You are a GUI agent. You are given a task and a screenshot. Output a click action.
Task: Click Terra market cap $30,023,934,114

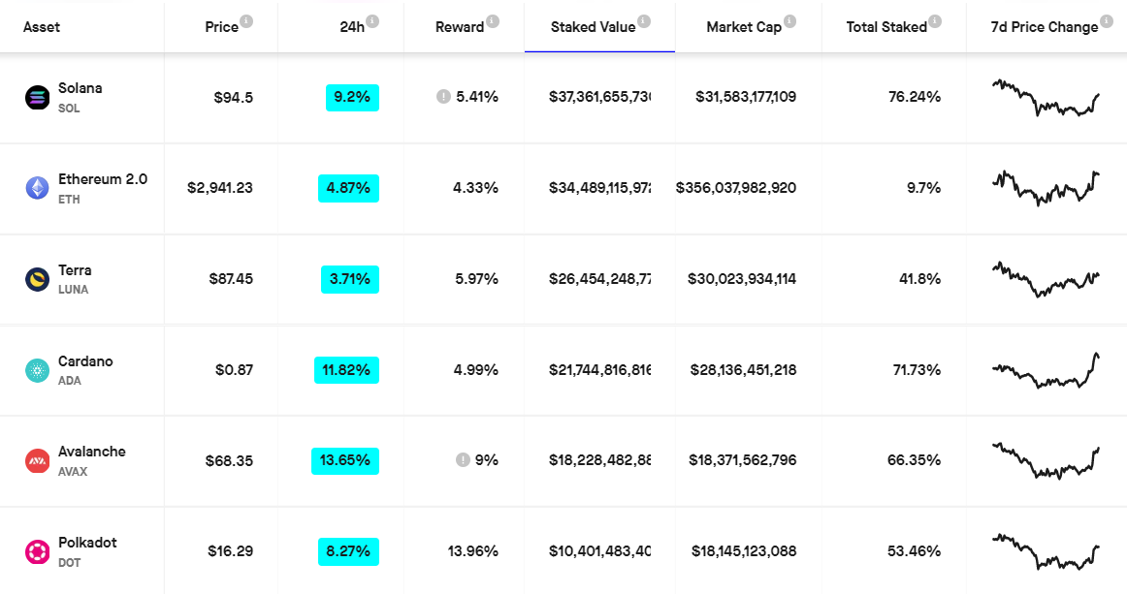pyautogui.click(x=743, y=279)
